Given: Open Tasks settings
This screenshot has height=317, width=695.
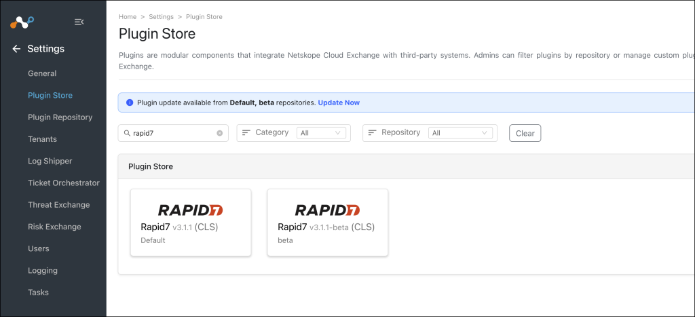Looking at the screenshot, I should click(39, 293).
